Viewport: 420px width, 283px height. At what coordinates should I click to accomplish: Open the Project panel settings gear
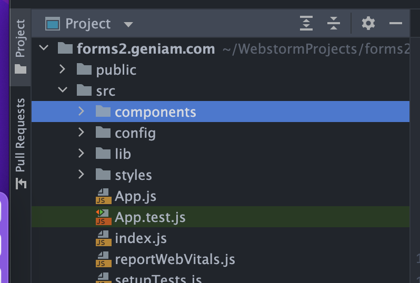(x=368, y=23)
